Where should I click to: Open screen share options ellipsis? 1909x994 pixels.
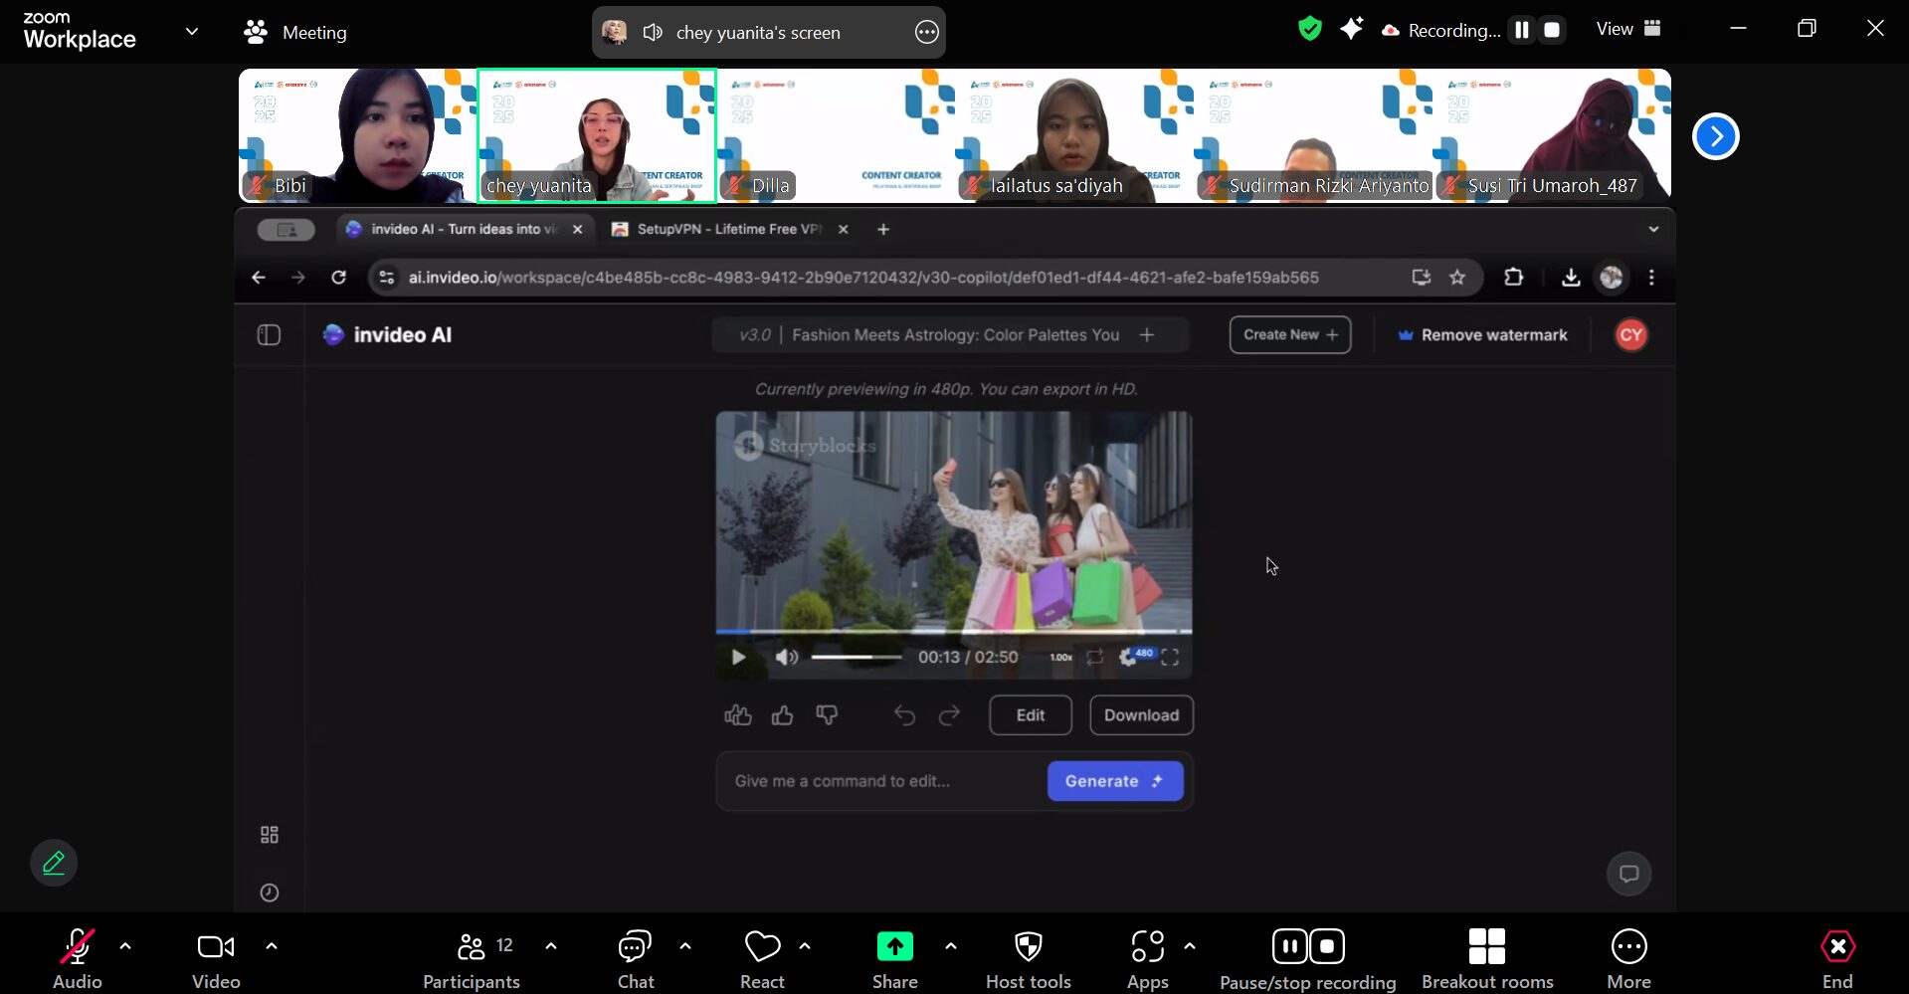coord(926,33)
